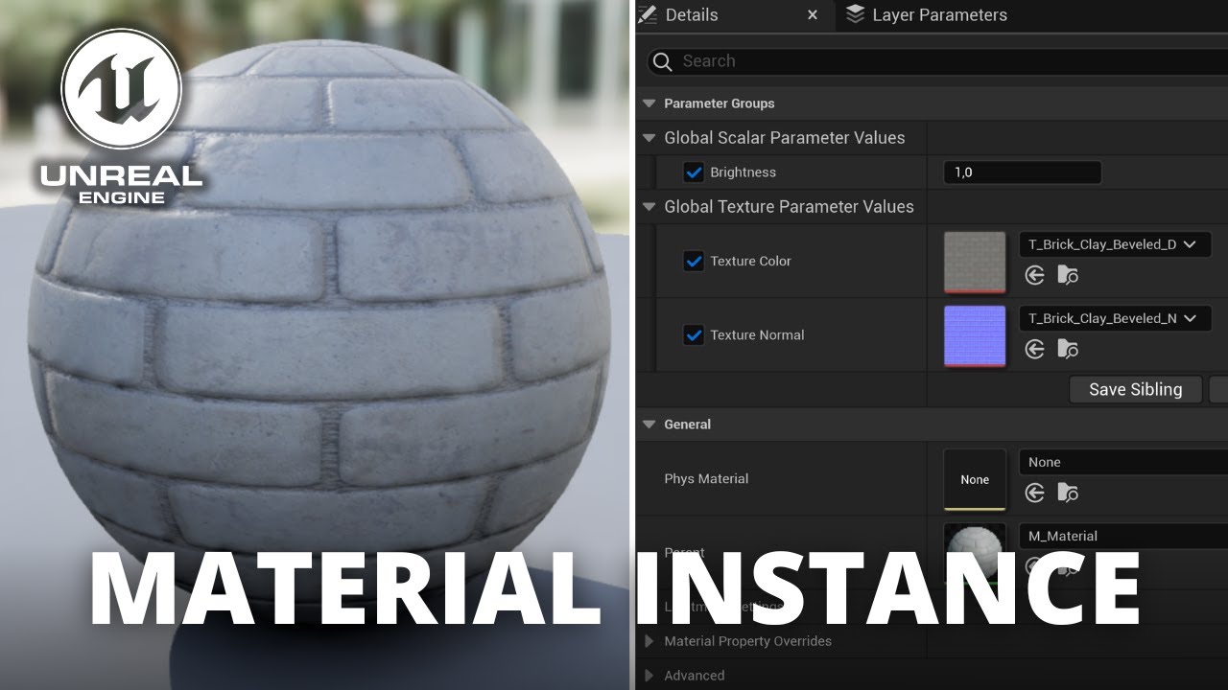Use selected asset for Phys Material
The image size is (1228, 690).
(x=1034, y=493)
